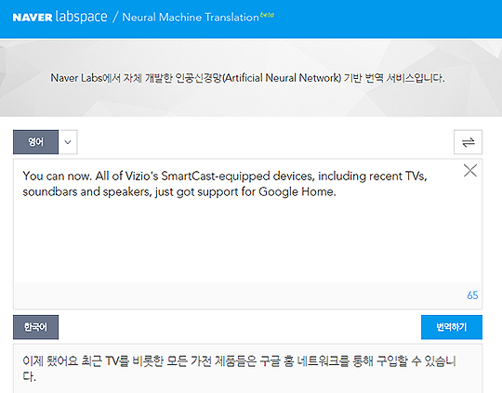The height and width of the screenshot is (393, 502).
Task: Click the character count 65
Action: [472, 295]
